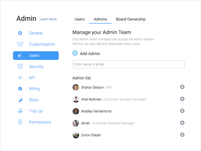Click the Admin page title

coord(26,19)
